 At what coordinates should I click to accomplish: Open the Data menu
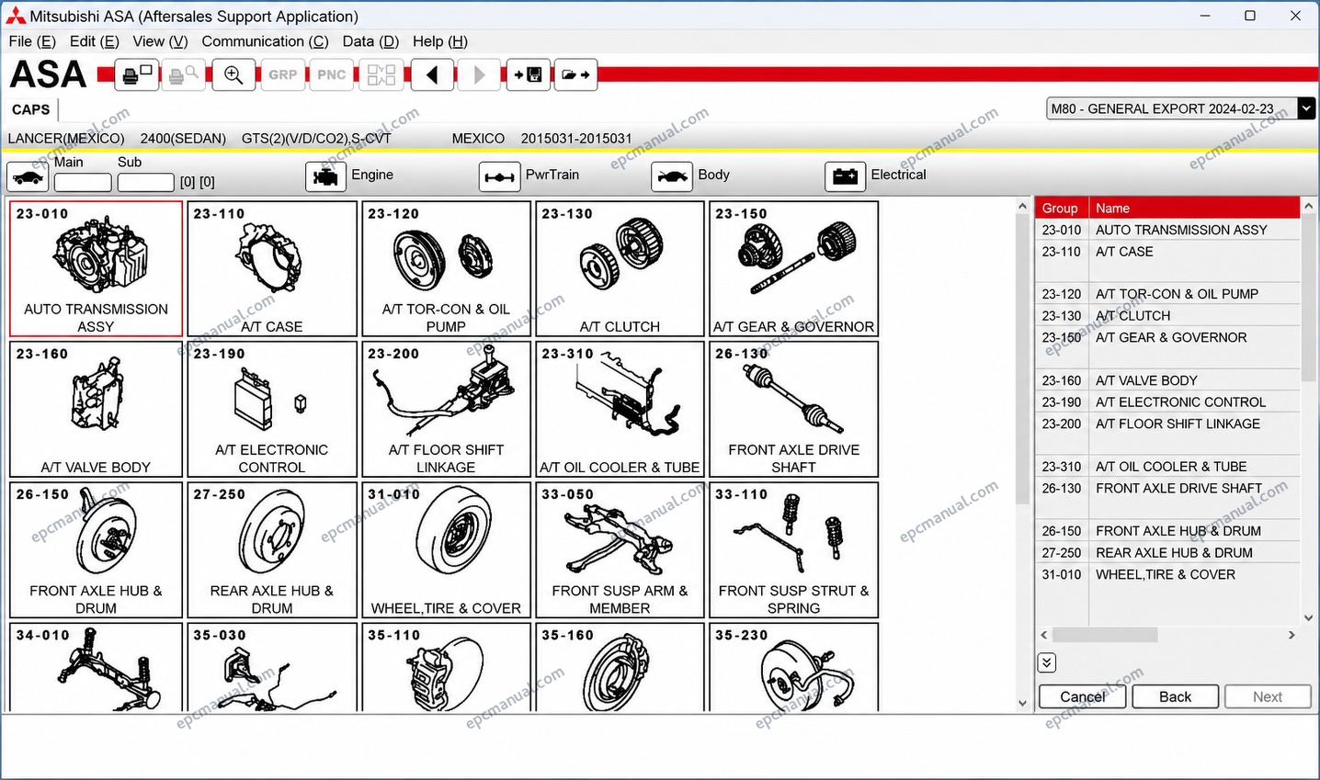click(x=370, y=41)
